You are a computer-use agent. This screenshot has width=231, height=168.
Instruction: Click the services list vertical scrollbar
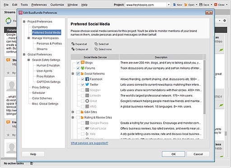point(204,87)
